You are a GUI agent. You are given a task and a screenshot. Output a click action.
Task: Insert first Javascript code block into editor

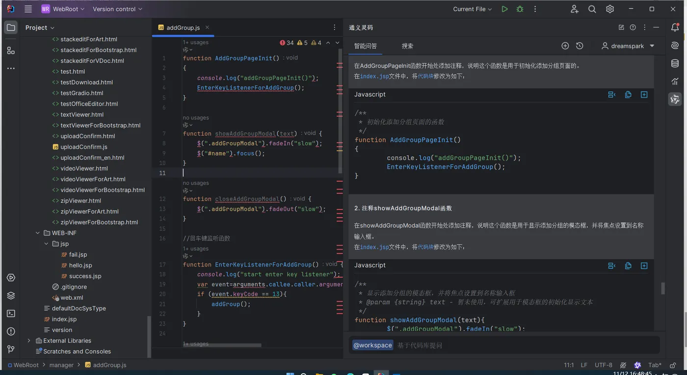[x=612, y=94]
